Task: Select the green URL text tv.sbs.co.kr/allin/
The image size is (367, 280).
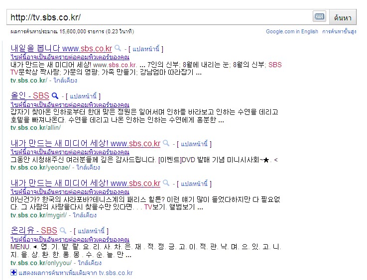Action: pos(35,128)
